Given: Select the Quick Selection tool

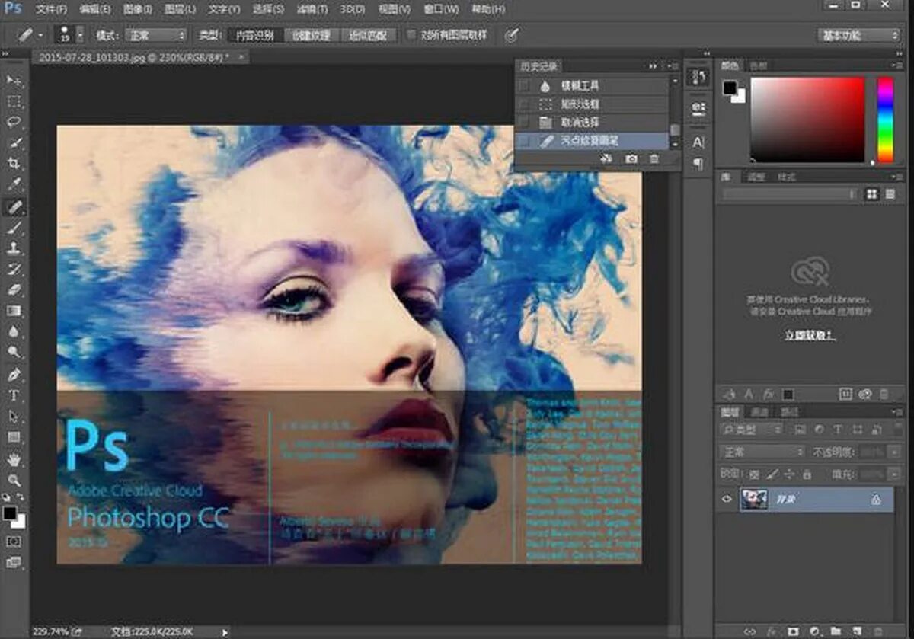Looking at the screenshot, I should 14,143.
